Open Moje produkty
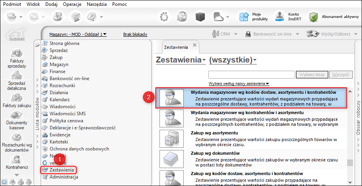Image resolution: width=362 pixels, height=186 pixels. point(253,17)
